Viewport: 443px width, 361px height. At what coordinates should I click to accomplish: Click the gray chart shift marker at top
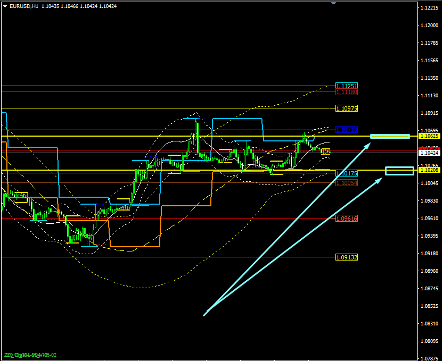tap(334, 3)
